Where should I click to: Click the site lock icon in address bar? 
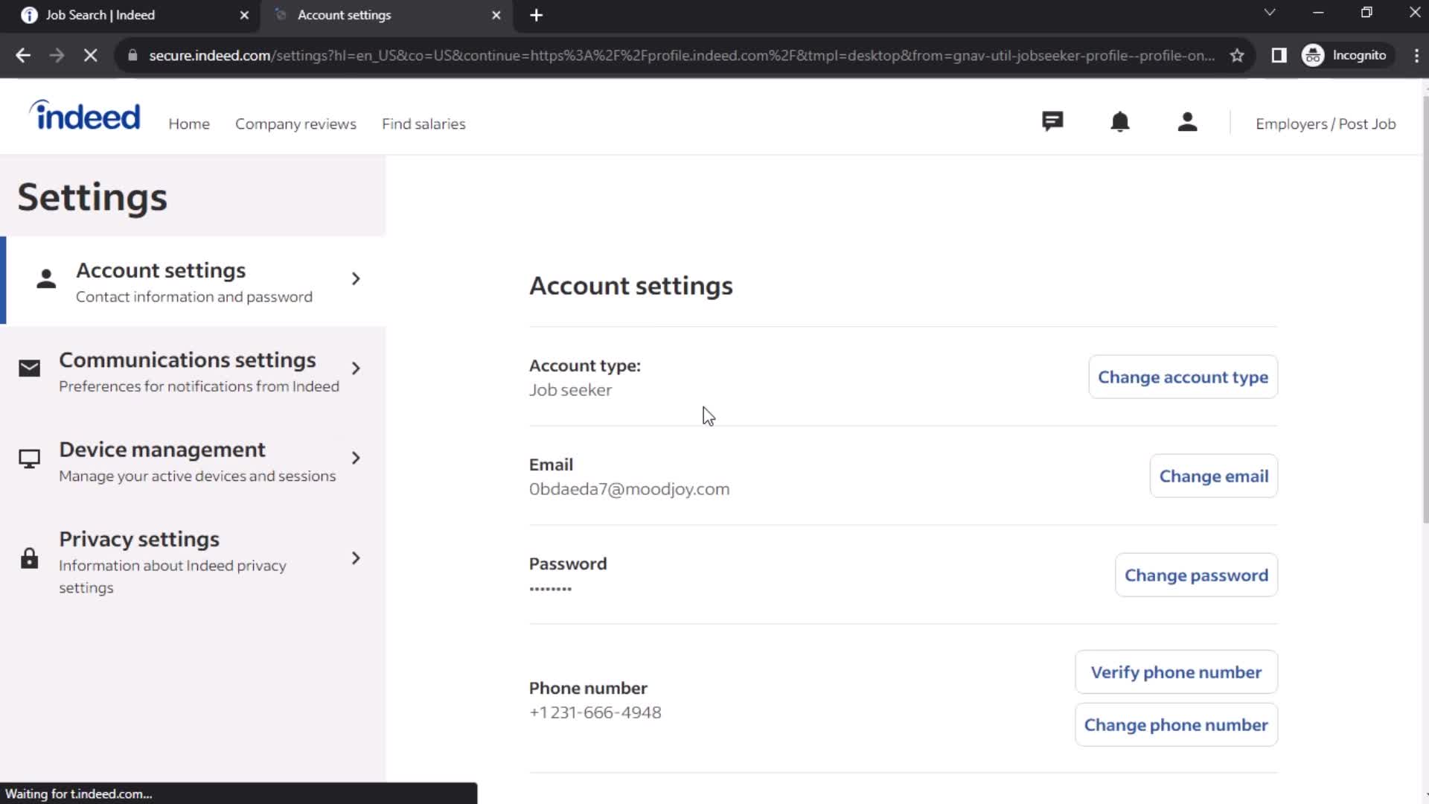pyautogui.click(x=132, y=55)
